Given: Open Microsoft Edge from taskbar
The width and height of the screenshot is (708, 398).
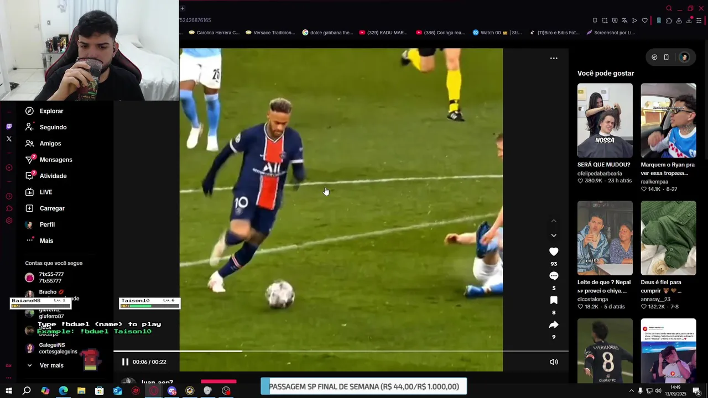Looking at the screenshot, I should tap(63, 391).
